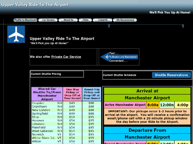Open the Car Service nav item
Image resolution: width=193 pixels, height=144 pixels.
48,20
